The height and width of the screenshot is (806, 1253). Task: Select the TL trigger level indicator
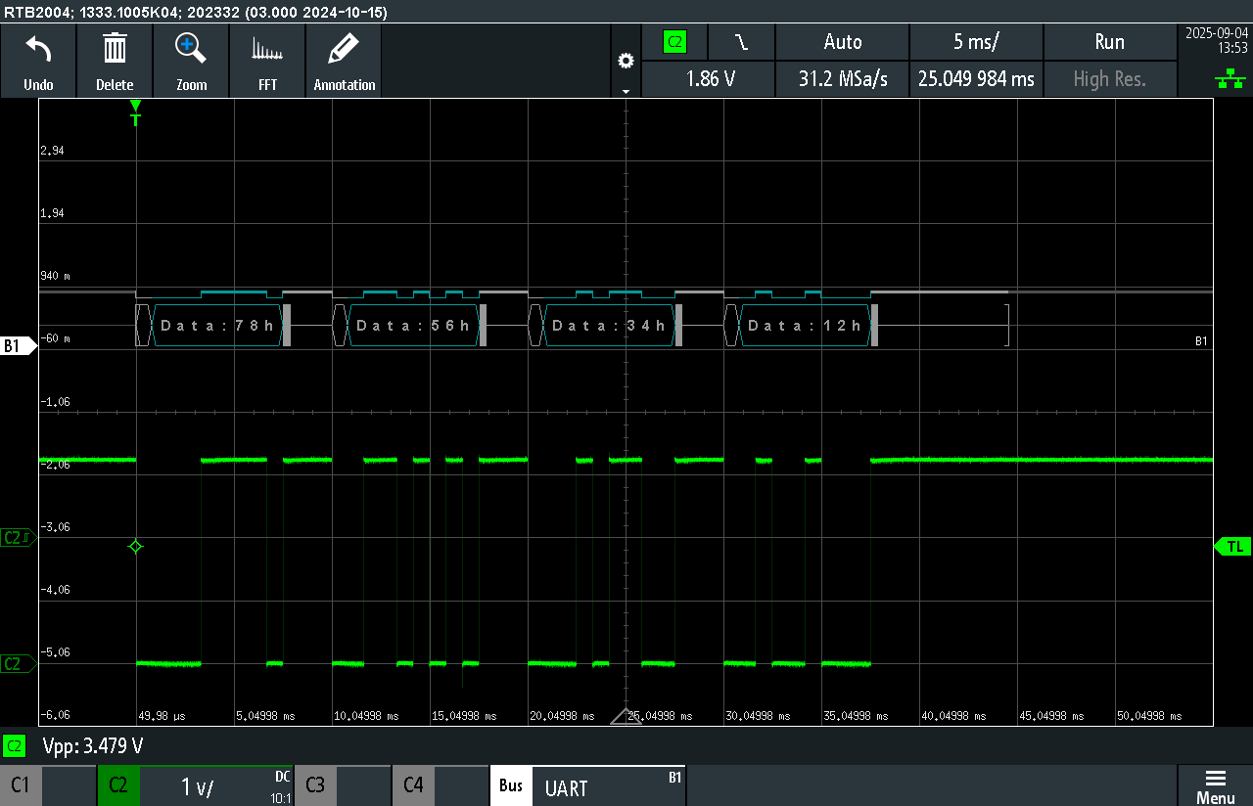pyautogui.click(x=1232, y=547)
